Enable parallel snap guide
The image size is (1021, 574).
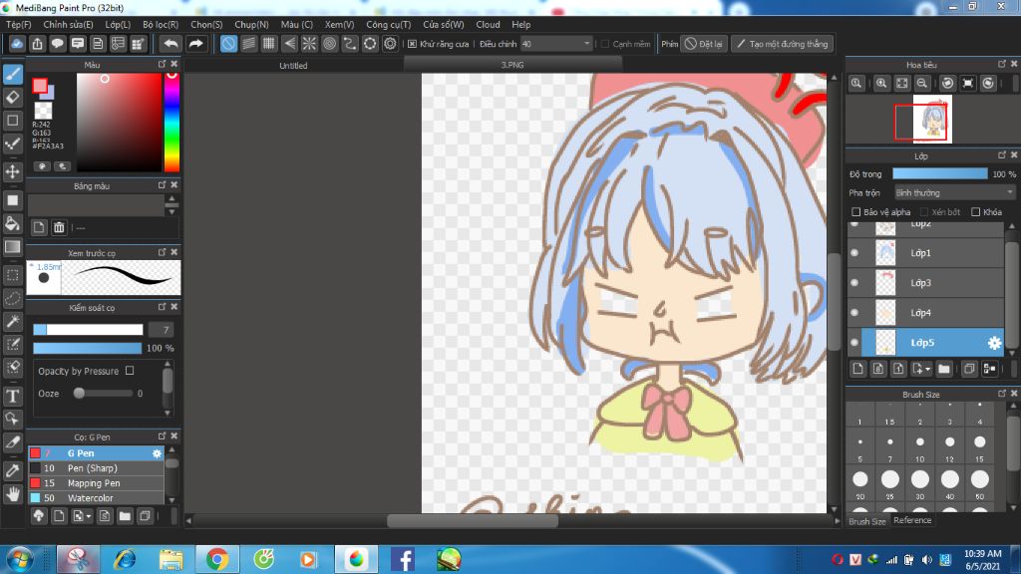(248, 44)
